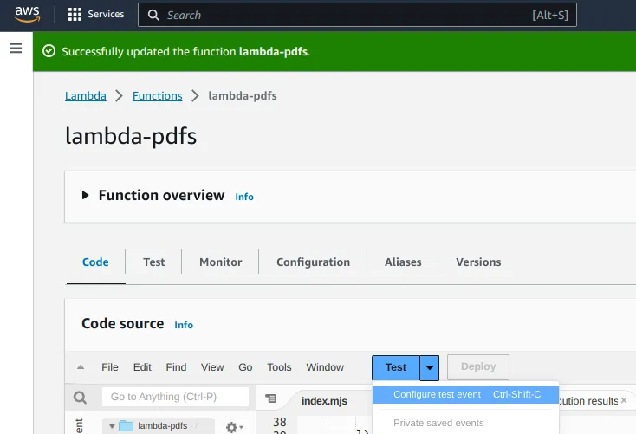Click the blue Test button

pyautogui.click(x=395, y=367)
